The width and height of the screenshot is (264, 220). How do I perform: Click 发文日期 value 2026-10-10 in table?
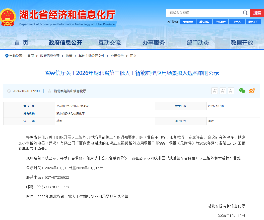pos(216,106)
